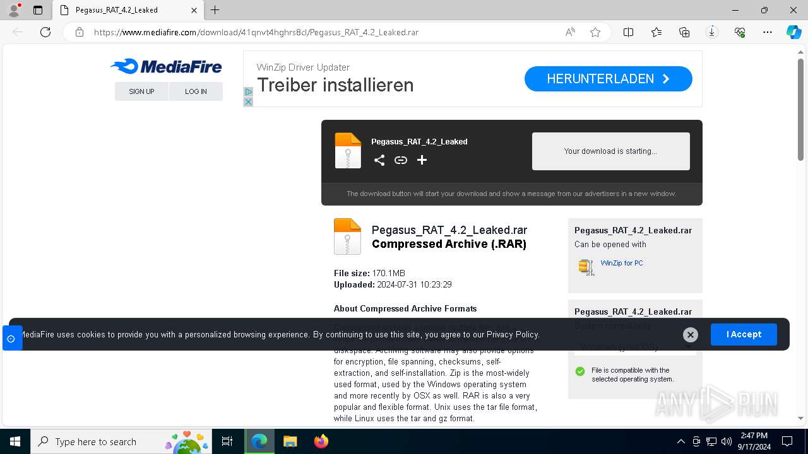The image size is (808, 454).
Task: Open Task View on the taskbar
Action: click(x=227, y=441)
